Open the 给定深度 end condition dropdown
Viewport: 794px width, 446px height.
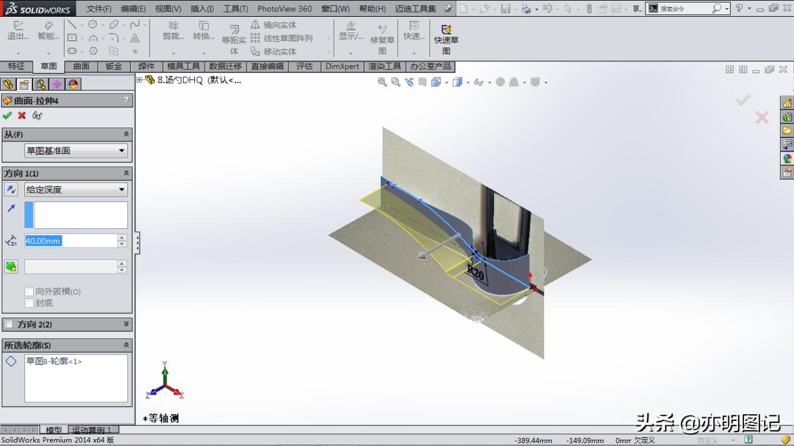[75, 190]
